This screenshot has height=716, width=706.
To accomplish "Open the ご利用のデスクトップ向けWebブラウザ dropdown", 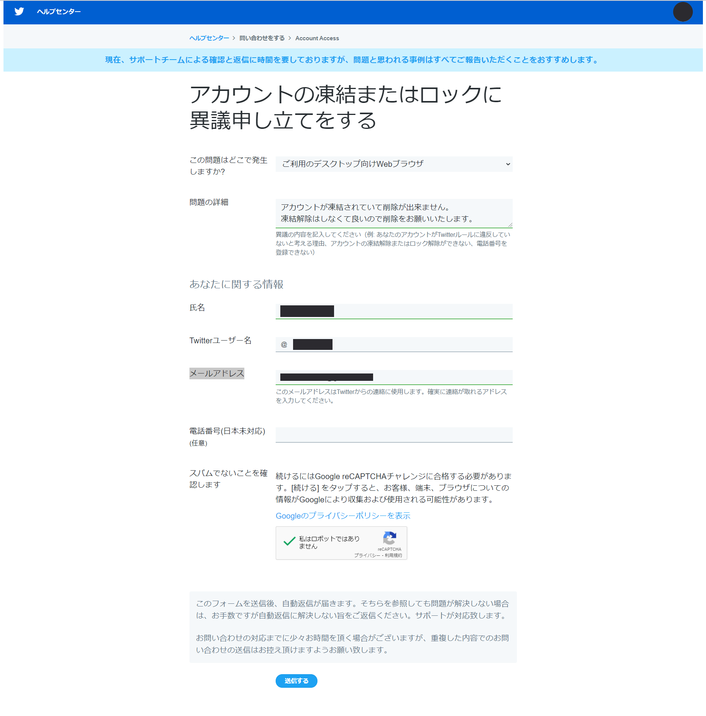I will [x=394, y=164].
